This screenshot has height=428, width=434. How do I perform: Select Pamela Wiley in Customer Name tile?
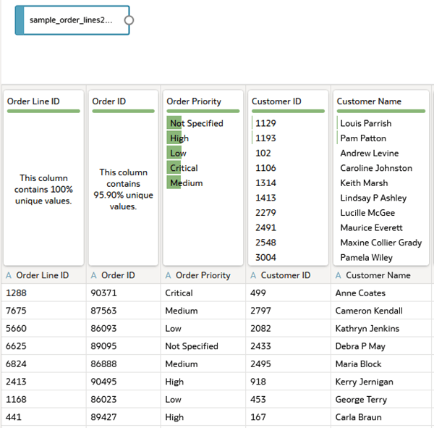click(x=366, y=258)
